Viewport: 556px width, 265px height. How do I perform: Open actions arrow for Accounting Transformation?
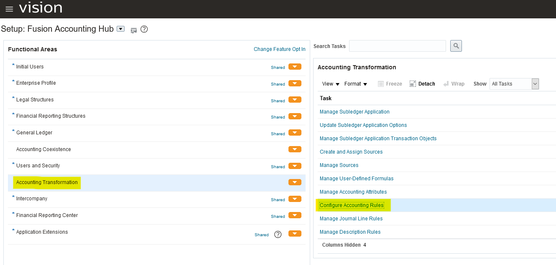(295, 182)
